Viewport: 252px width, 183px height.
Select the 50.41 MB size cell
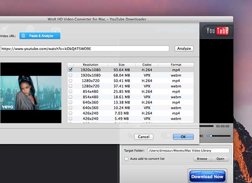point(122,81)
